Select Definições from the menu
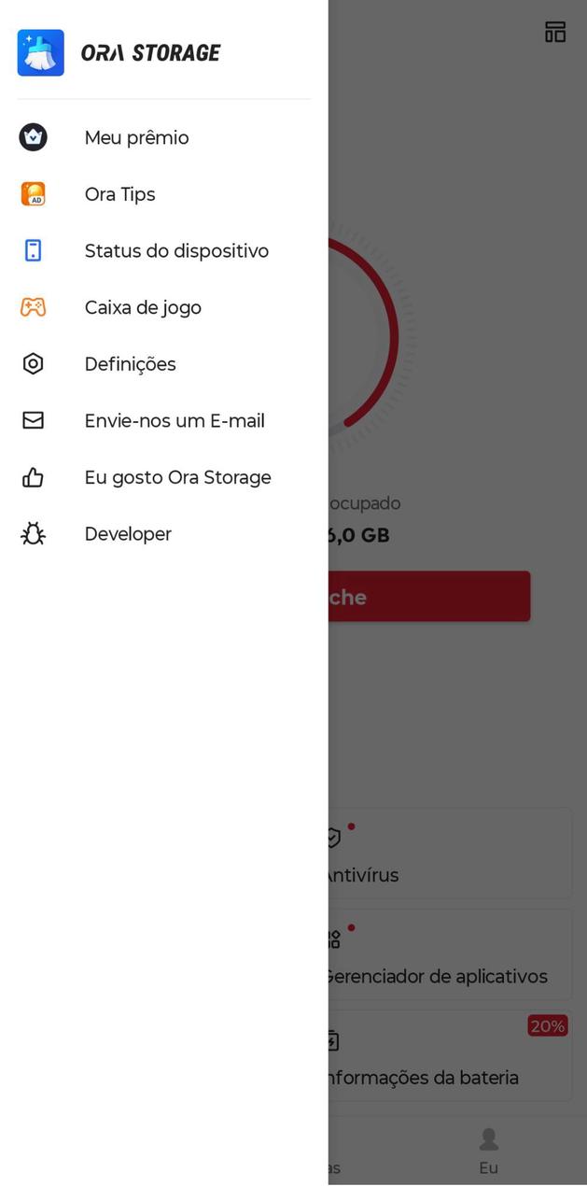 tap(130, 363)
